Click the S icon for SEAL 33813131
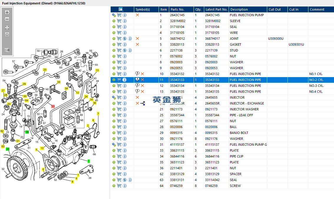Screen dimensions: 334x199 point(124,180)
